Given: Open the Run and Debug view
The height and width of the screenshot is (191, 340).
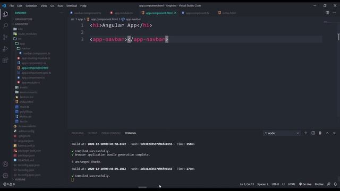Looking at the screenshot, I should click(x=5, y=49).
